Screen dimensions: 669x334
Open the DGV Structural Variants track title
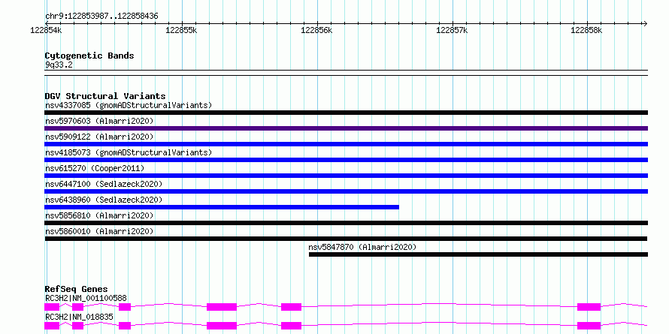click(x=105, y=96)
